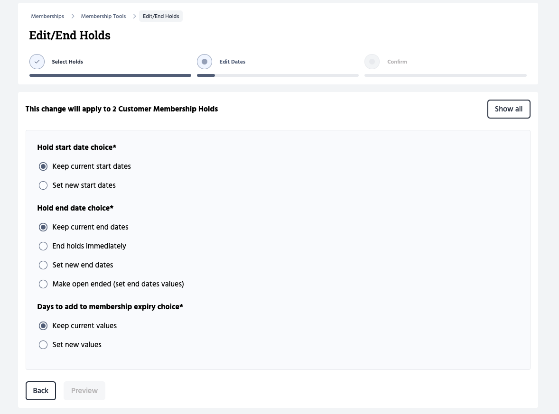Click chevron separator before Edit/End Holds breadcrumb
Screen dimensions: 559x414
(135, 16)
